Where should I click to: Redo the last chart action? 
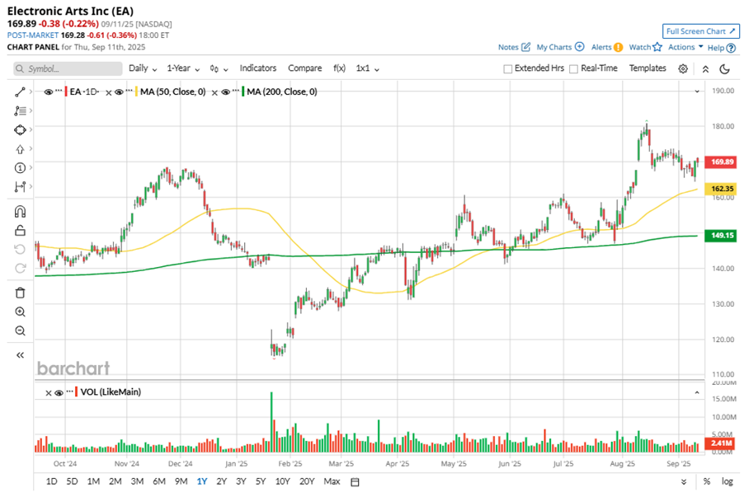point(20,269)
